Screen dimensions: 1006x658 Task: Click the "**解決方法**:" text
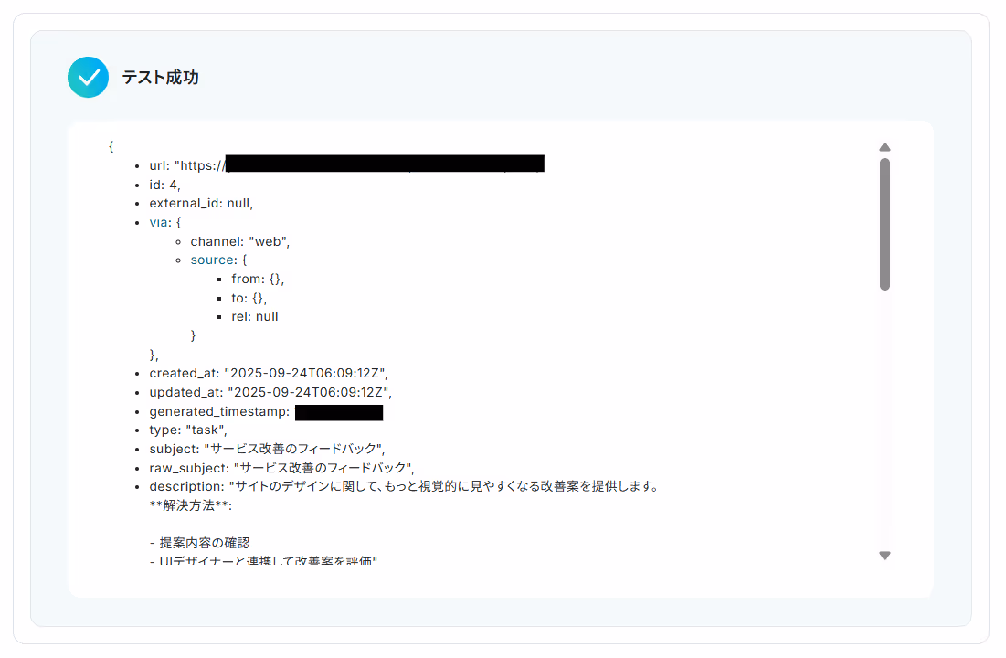[x=191, y=505]
